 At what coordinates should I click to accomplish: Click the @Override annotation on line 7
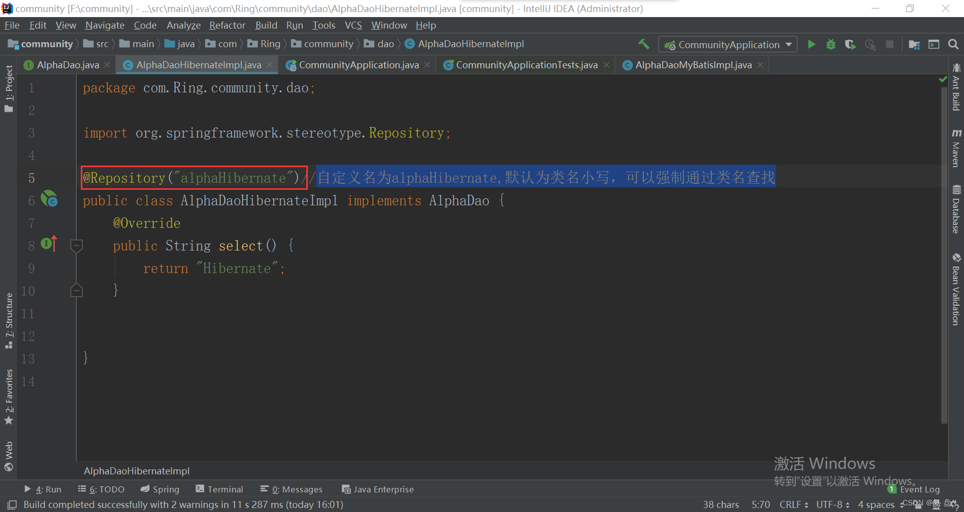pos(147,223)
